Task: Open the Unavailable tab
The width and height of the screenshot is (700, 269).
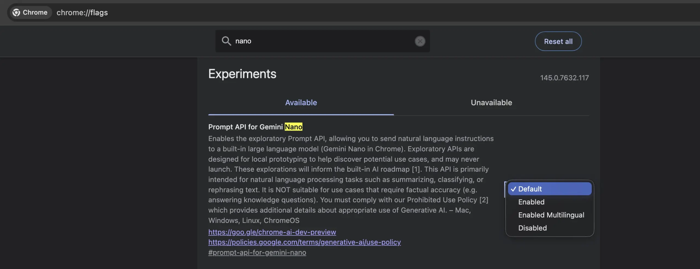Action: (491, 103)
